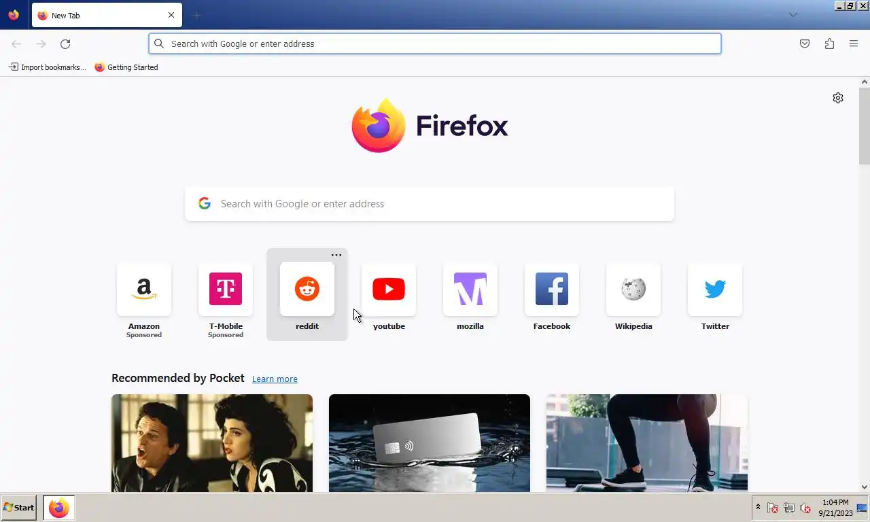The height and width of the screenshot is (522, 870).
Task: Click the Recommended by Pocket heading
Action: 178,378
